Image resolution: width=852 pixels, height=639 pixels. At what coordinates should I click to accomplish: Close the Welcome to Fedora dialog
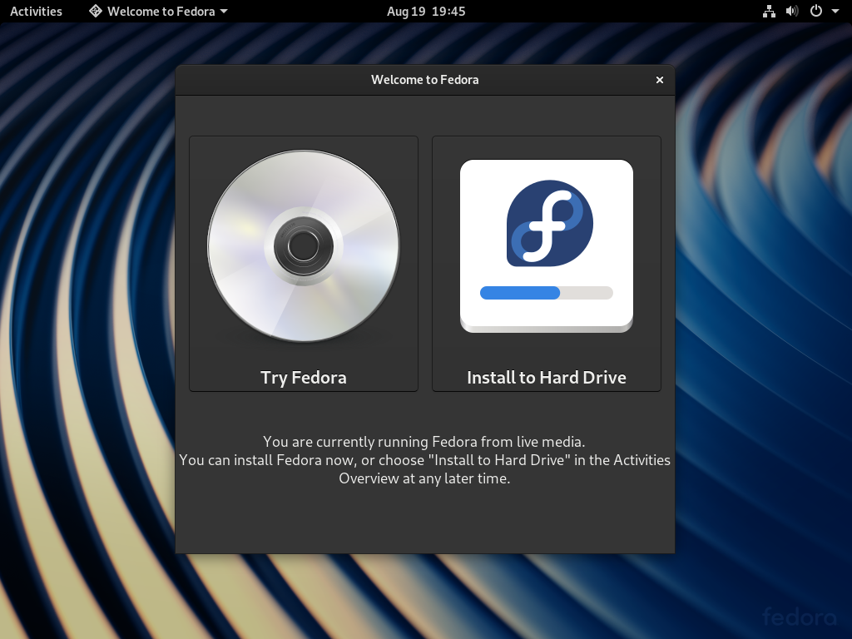(x=660, y=80)
